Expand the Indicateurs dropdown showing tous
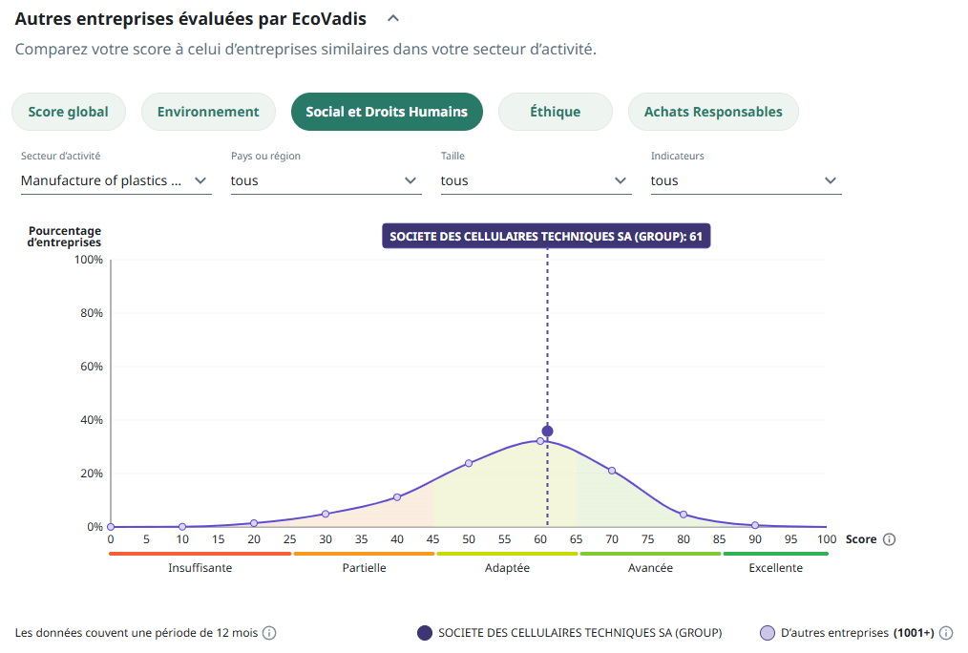 831,180
